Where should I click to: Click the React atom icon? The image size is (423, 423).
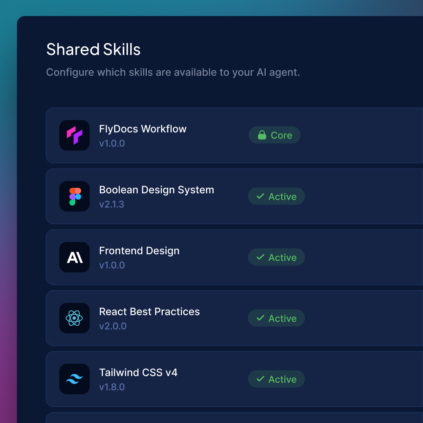coord(74,318)
